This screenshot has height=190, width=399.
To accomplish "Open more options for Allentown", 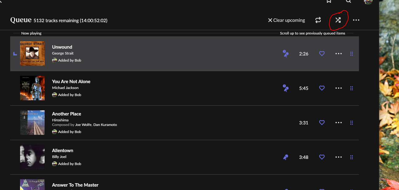I will (339, 157).
